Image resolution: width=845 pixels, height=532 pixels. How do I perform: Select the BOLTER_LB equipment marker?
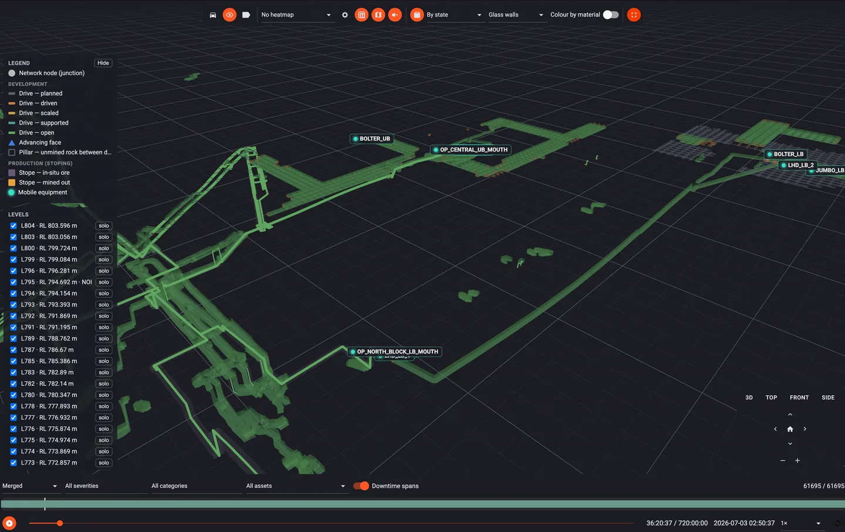[785, 154]
